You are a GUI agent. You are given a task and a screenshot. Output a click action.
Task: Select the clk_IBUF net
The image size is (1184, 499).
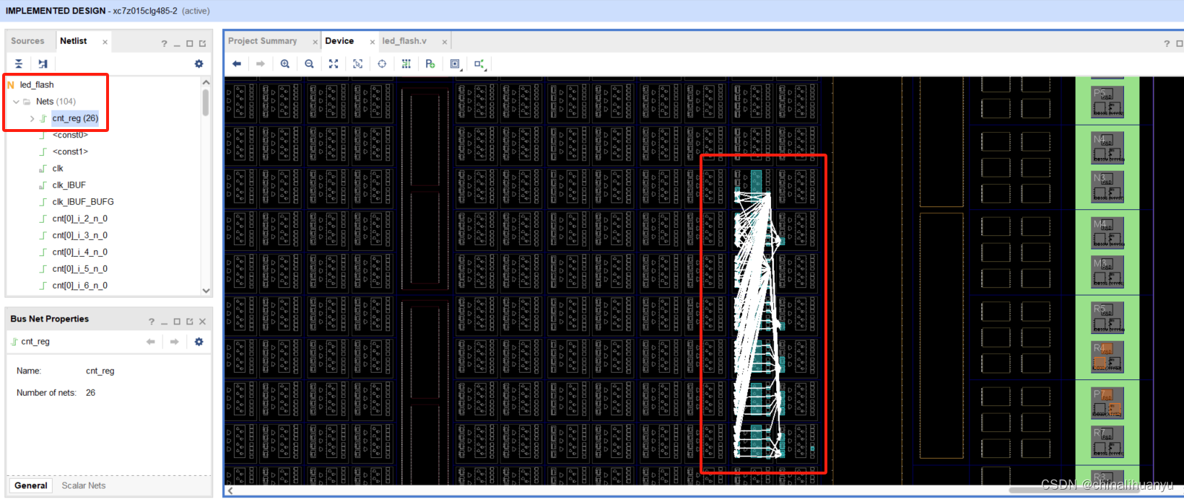click(69, 185)
